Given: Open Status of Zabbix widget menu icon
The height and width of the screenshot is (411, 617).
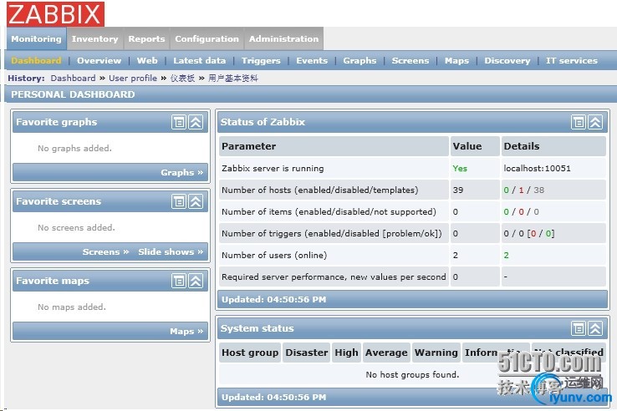Looking at the screenshot, I should point(579,122).
